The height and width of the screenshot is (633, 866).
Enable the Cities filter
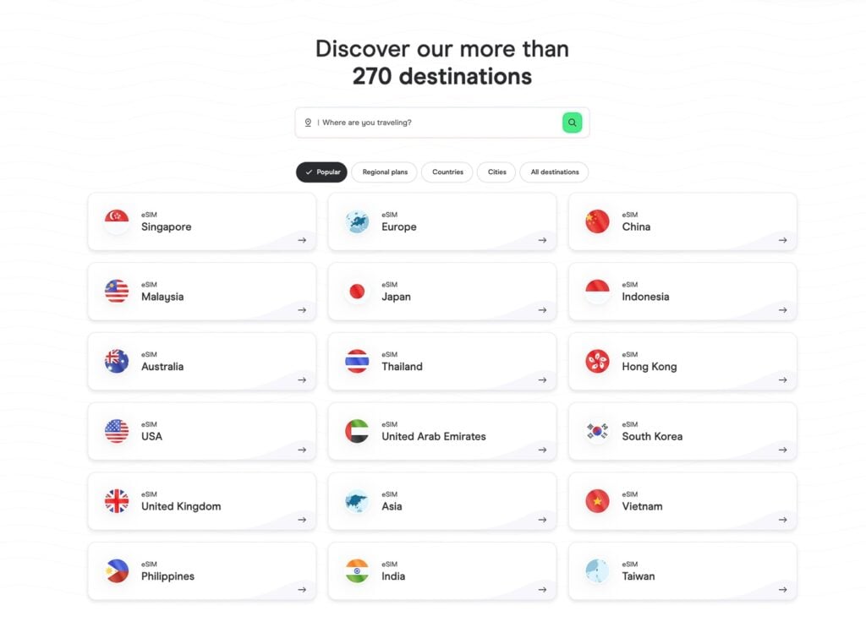pos(496,172)
